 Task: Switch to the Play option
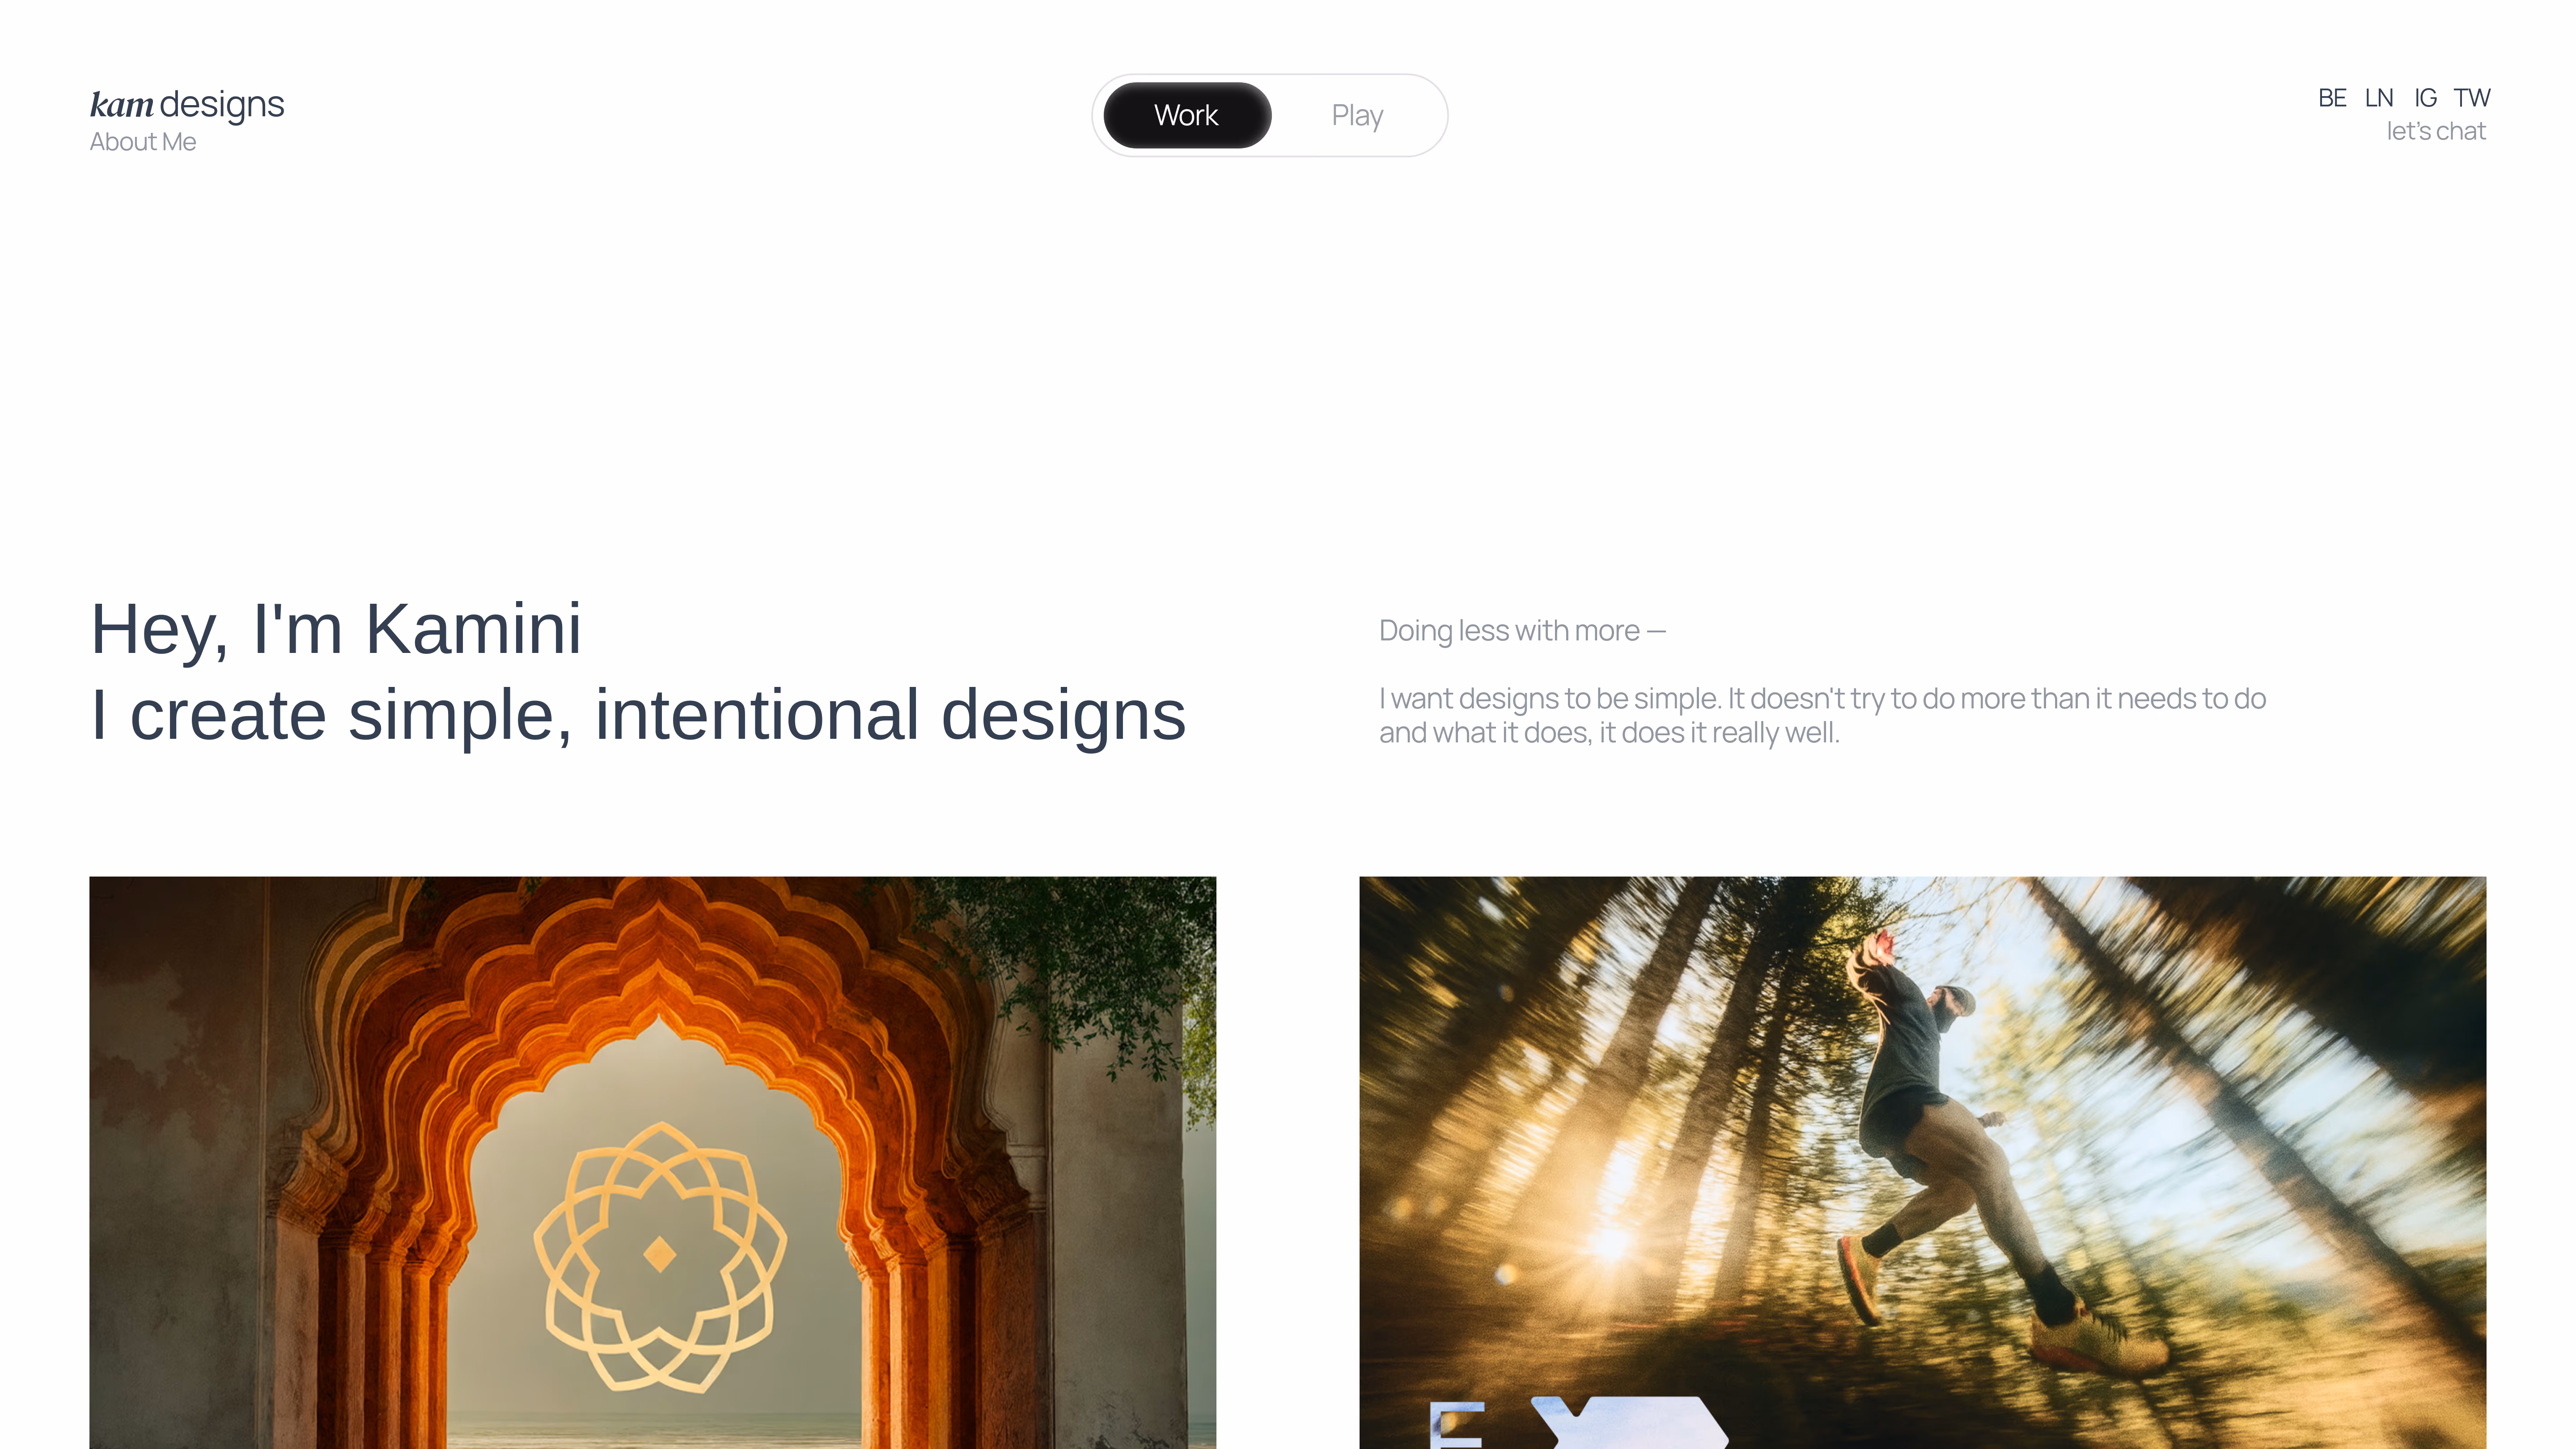coord(1357,115)
